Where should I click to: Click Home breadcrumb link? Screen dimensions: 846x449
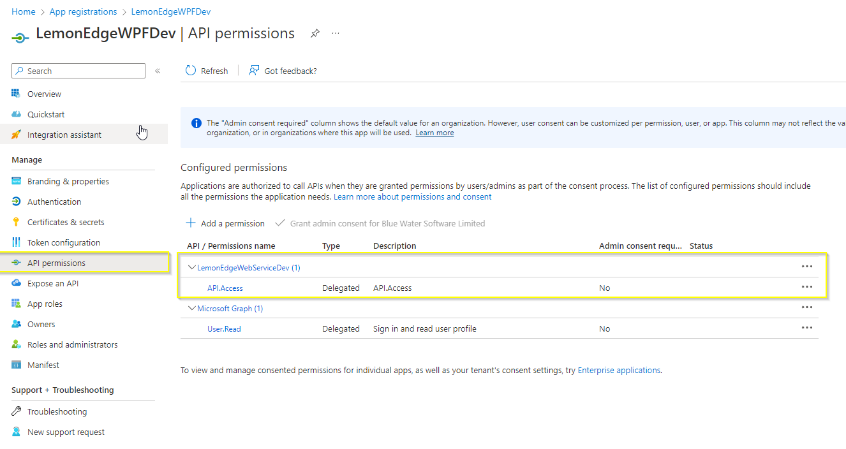coord(24,11)
